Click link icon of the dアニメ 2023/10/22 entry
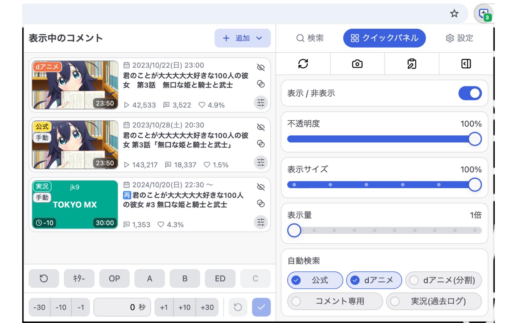Screen dimensions: 517x323 click(x=261, y=84)
